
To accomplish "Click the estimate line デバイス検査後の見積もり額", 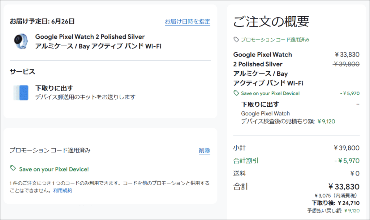I will [x=288, y=122].
